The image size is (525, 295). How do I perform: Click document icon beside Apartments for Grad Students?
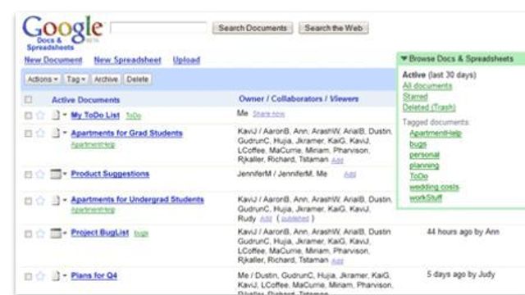click(56, 133)
